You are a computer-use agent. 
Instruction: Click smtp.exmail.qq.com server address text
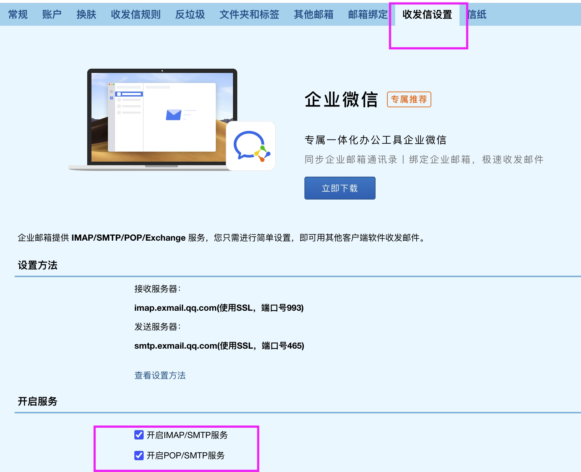(x=219, y=346)
